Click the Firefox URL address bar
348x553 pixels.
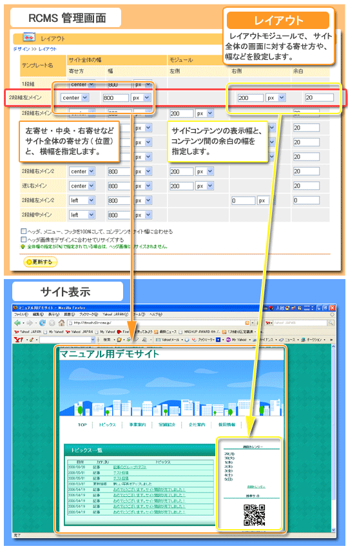tap(159, 323)
